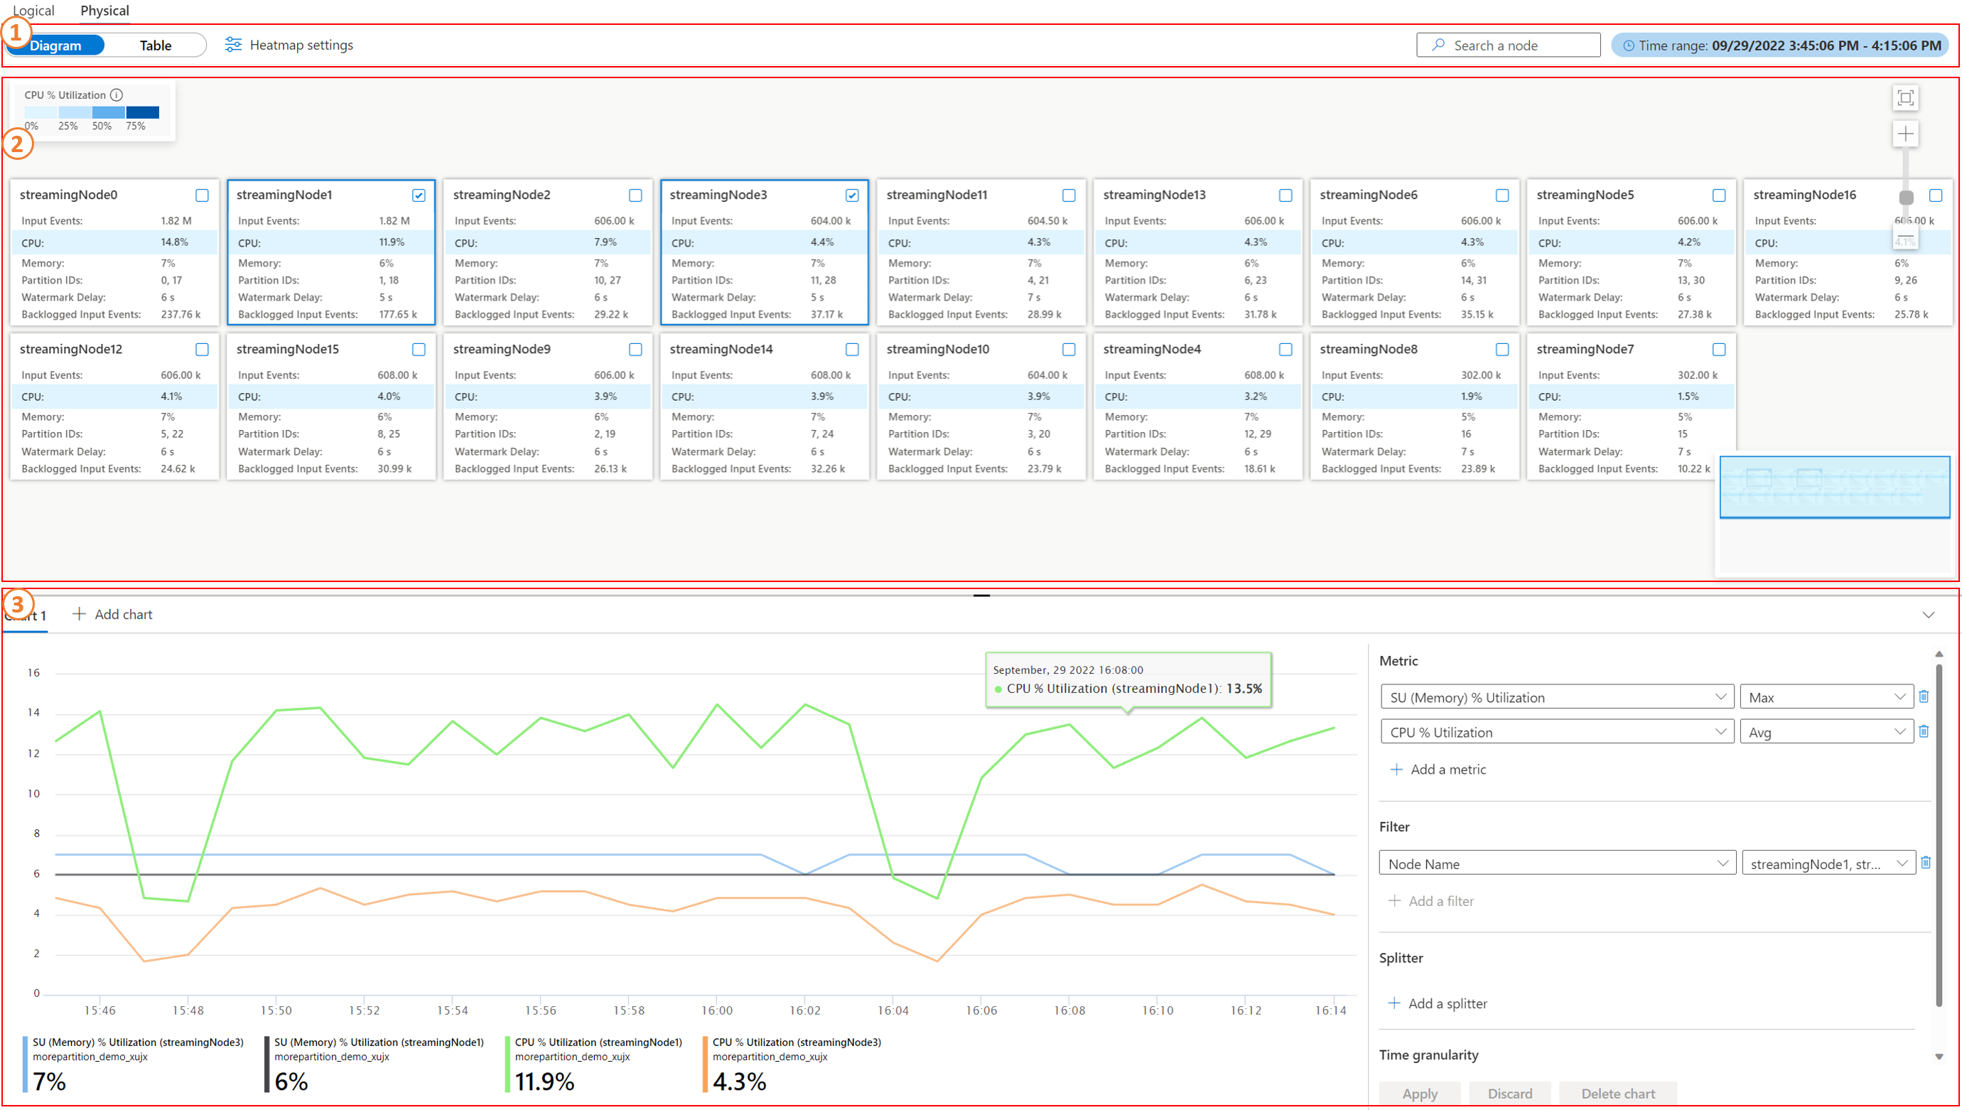Collapse the chart panel with the chevron
The height and width of the screenshot is (1110, 1962).
(1928, 615)
